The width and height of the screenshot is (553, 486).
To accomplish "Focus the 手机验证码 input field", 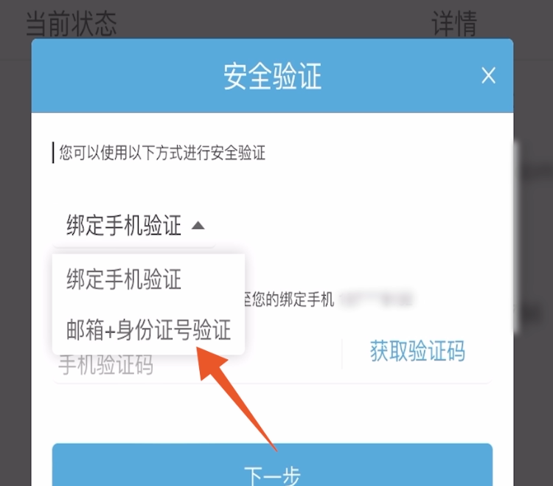I will (x=197, y=364).
